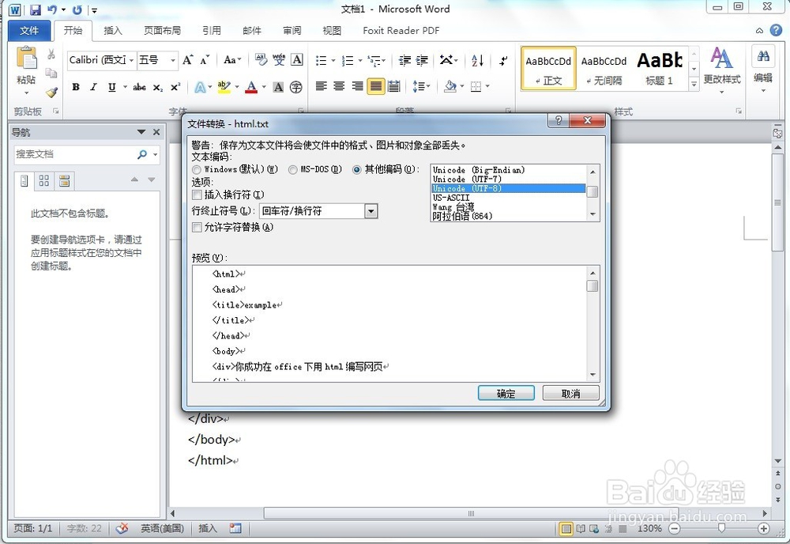This screenshot has height=544, width=790.
Task: Click the Redo icon in title bar
Action: click(77, 9)
